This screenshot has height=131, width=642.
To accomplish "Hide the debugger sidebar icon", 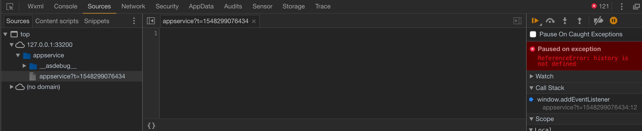I will [x=517, y=21].
